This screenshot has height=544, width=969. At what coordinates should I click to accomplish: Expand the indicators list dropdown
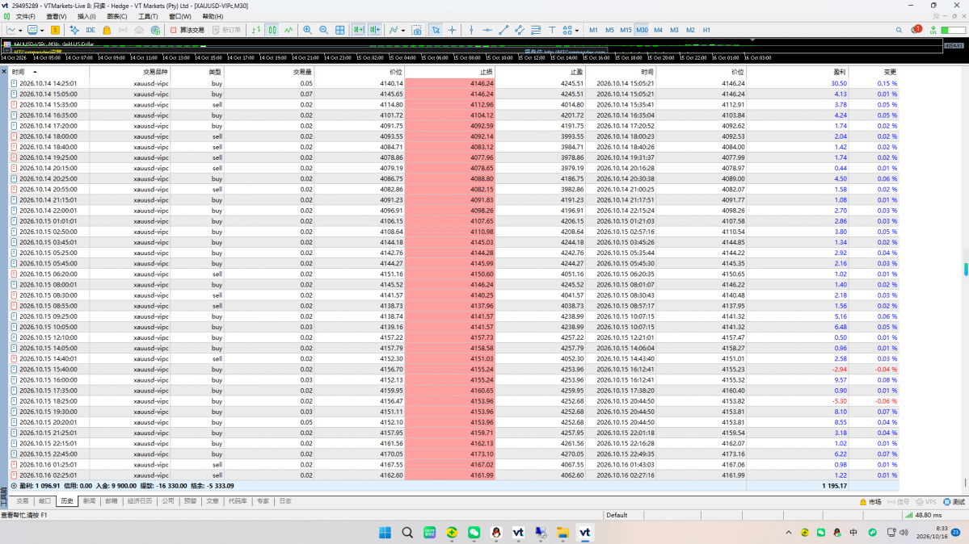[x=403, y=30]
